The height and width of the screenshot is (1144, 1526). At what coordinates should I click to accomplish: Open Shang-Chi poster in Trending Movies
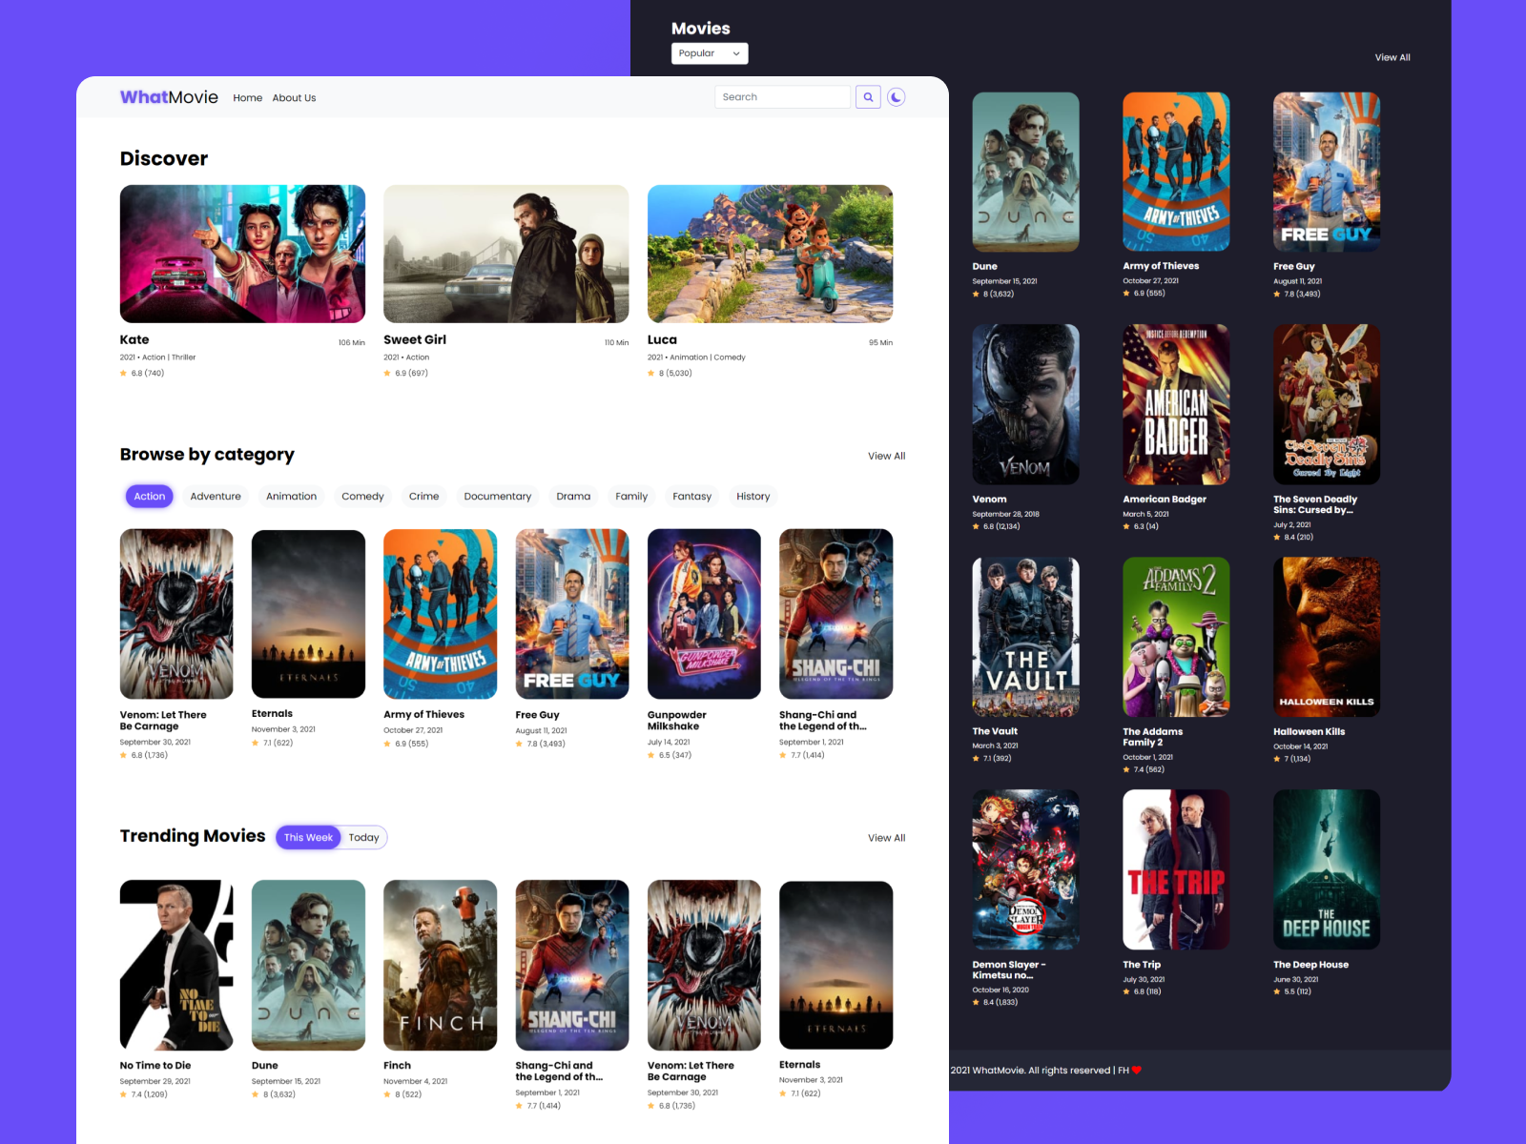(x=572, y=965)
